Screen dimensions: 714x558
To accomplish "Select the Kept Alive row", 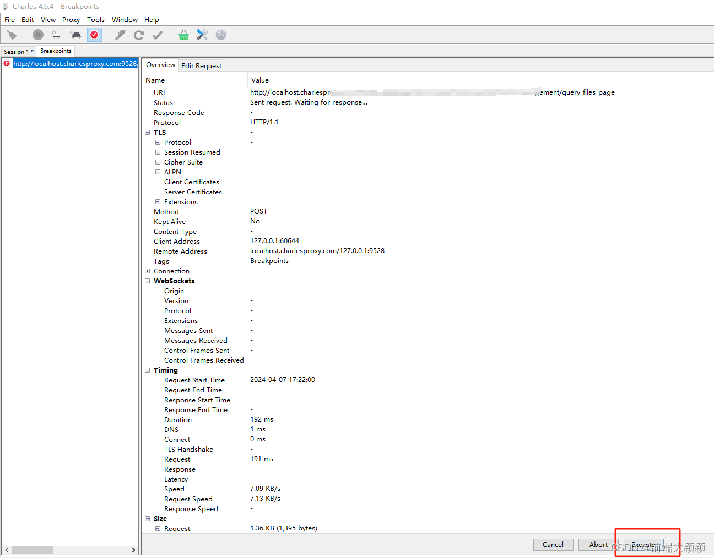I will tap(428, 222).
